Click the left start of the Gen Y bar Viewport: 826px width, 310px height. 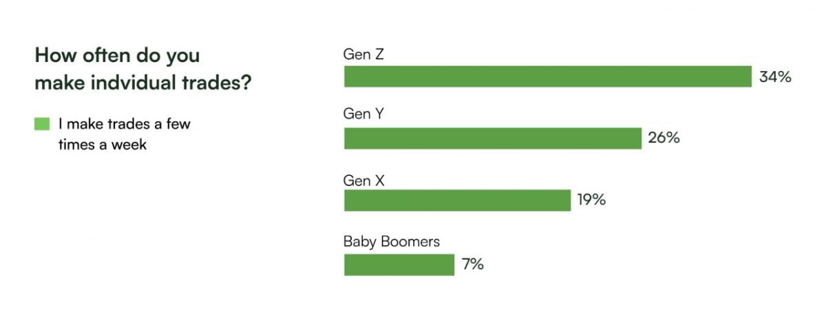(x=348, y=138)
